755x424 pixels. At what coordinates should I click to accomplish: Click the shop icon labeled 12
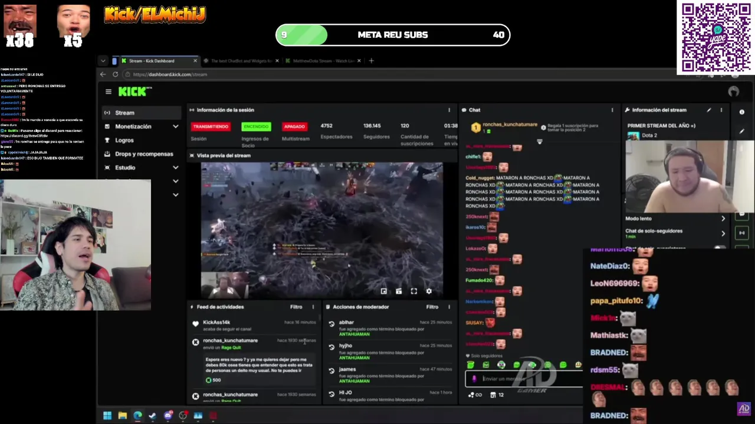coord(497,395)
